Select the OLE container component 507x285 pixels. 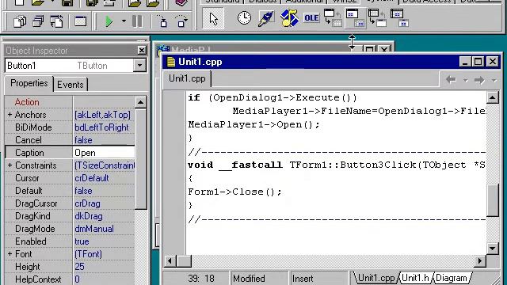[311, 18]
